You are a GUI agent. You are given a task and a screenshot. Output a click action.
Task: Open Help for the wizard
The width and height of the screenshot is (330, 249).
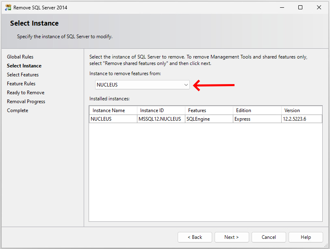point(306,237)
